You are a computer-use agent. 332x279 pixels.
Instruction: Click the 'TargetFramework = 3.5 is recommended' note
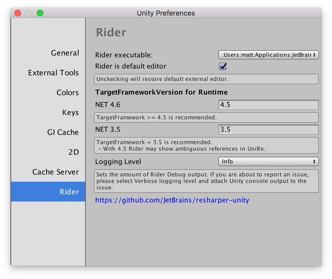[x=206, y=145]
